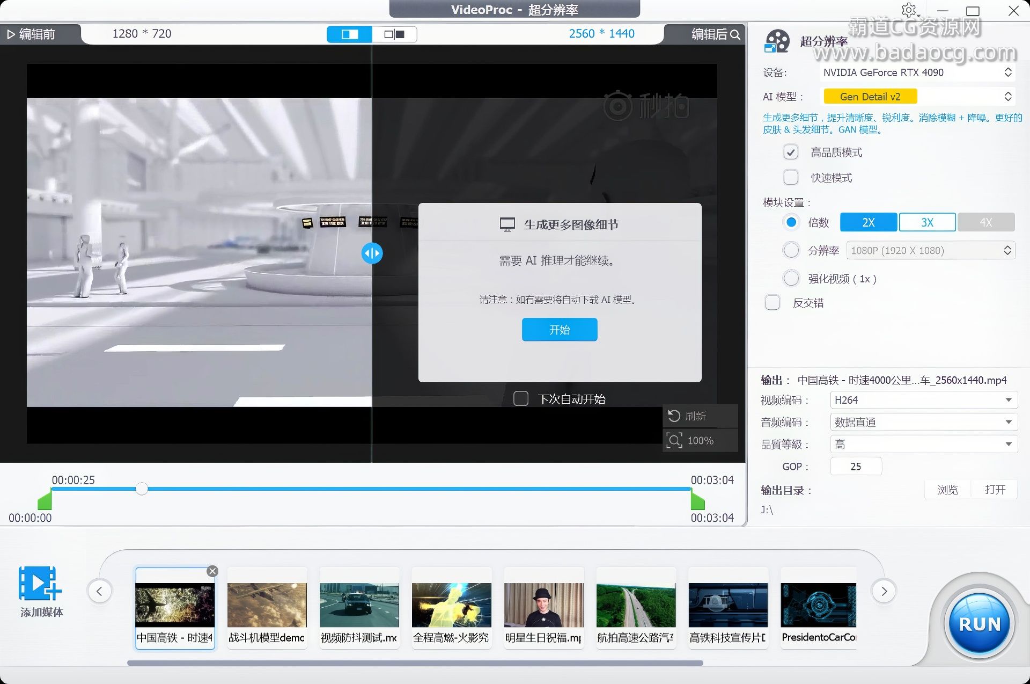
Task: Go to next media with right arrow
Action: pyautogui.click(x=884, y=591)
